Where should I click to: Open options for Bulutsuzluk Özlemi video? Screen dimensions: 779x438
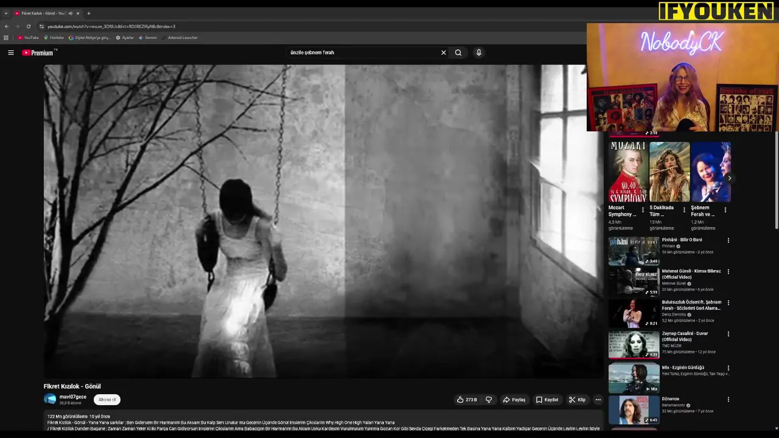pos(728,303)
